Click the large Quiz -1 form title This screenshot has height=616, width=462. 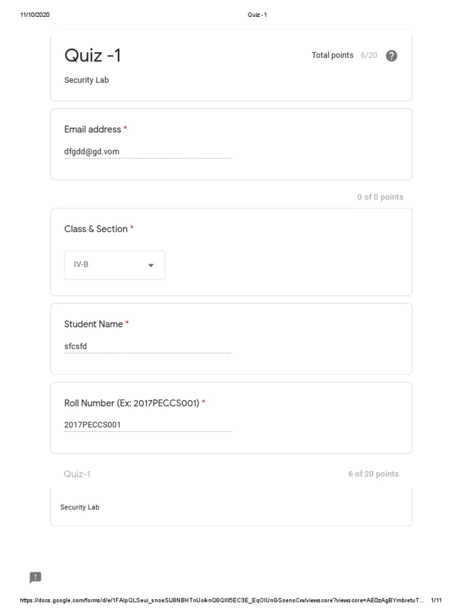point(93,55)
